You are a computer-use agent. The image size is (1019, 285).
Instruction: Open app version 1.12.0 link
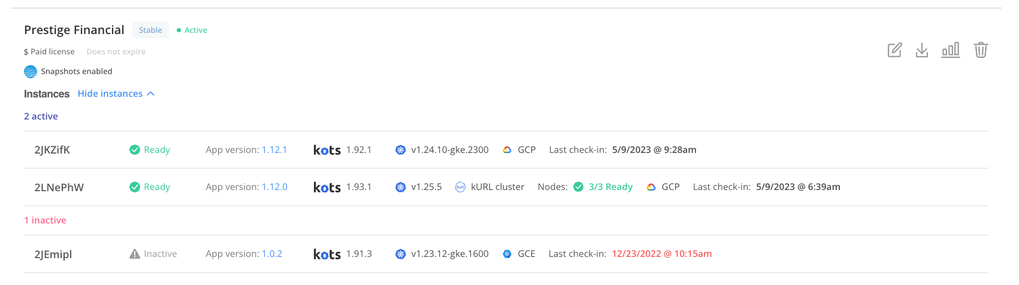click(x=274, y=187)
